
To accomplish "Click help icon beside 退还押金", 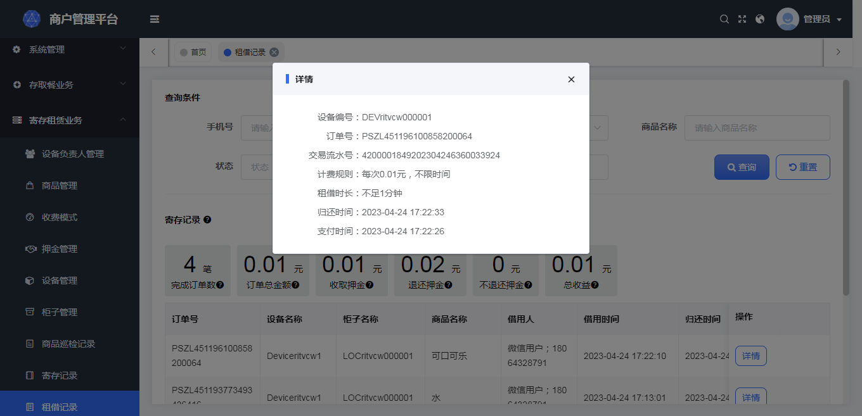I will point(448,285).
